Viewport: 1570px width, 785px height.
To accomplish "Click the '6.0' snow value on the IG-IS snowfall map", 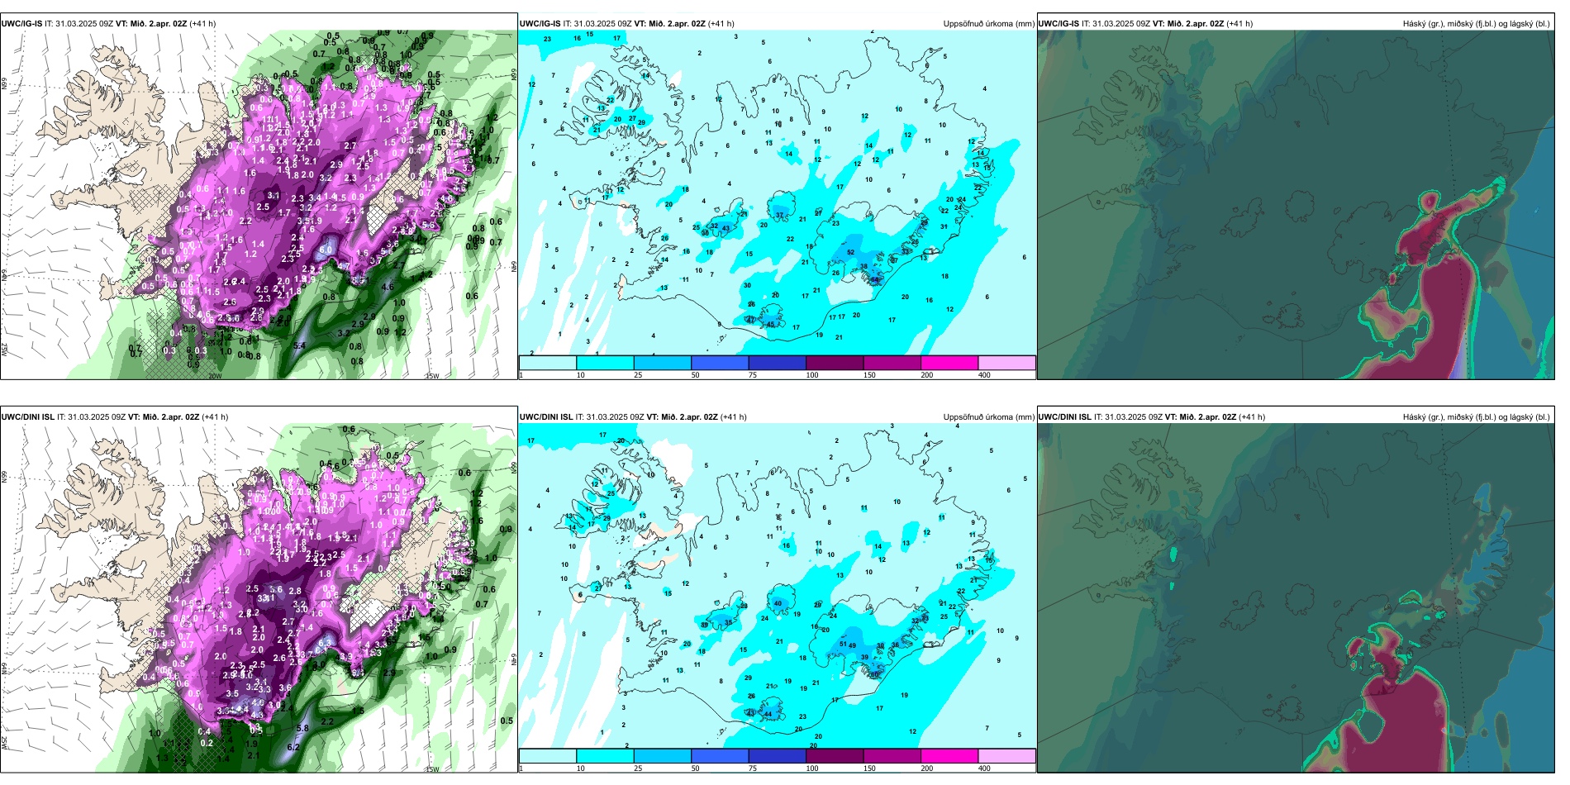I will pos(326,250).
